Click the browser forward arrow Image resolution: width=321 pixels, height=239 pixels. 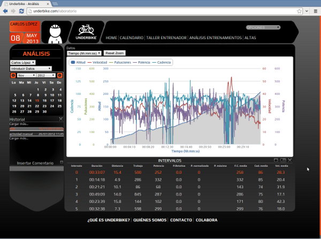pos(13,11)
